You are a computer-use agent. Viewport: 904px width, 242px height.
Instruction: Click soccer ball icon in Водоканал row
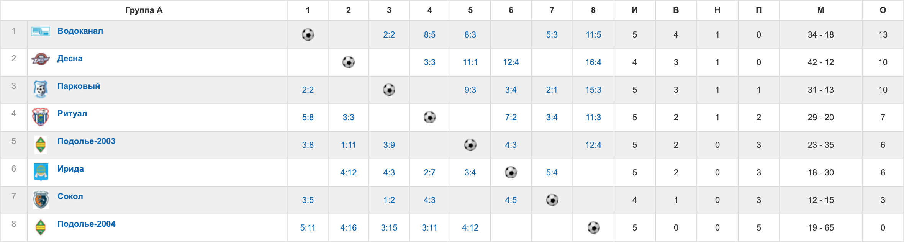point(308,34)
